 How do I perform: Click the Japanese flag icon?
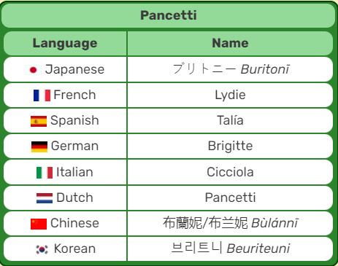click(33, 70)
